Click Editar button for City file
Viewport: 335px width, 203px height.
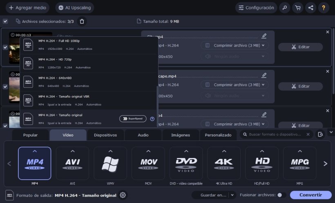tap(300, 47)
